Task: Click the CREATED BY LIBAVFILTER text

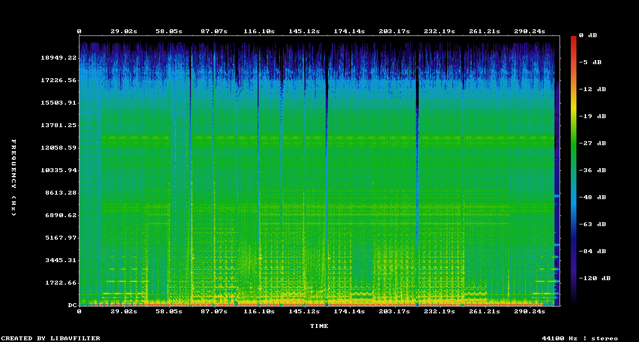Action: pos(50,338)
